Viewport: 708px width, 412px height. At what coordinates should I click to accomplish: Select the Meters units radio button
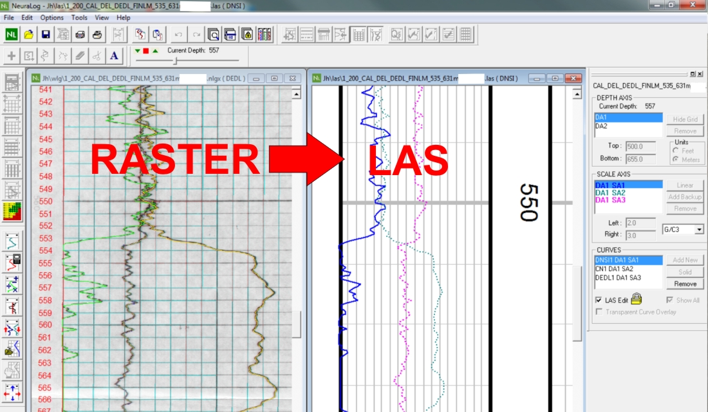pos(675,160)
